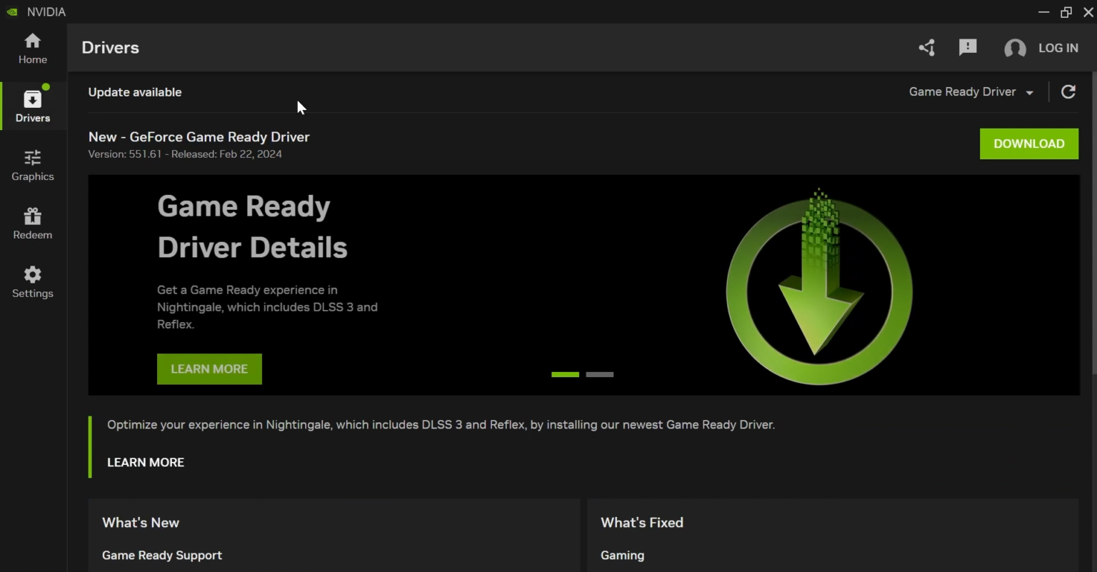Select the Drivers tab heading
1097x572 pixels.
click(x=110, y=47)
